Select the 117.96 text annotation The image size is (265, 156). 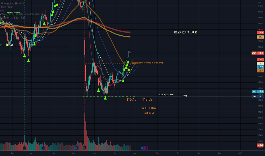click(x=185, y=96)
